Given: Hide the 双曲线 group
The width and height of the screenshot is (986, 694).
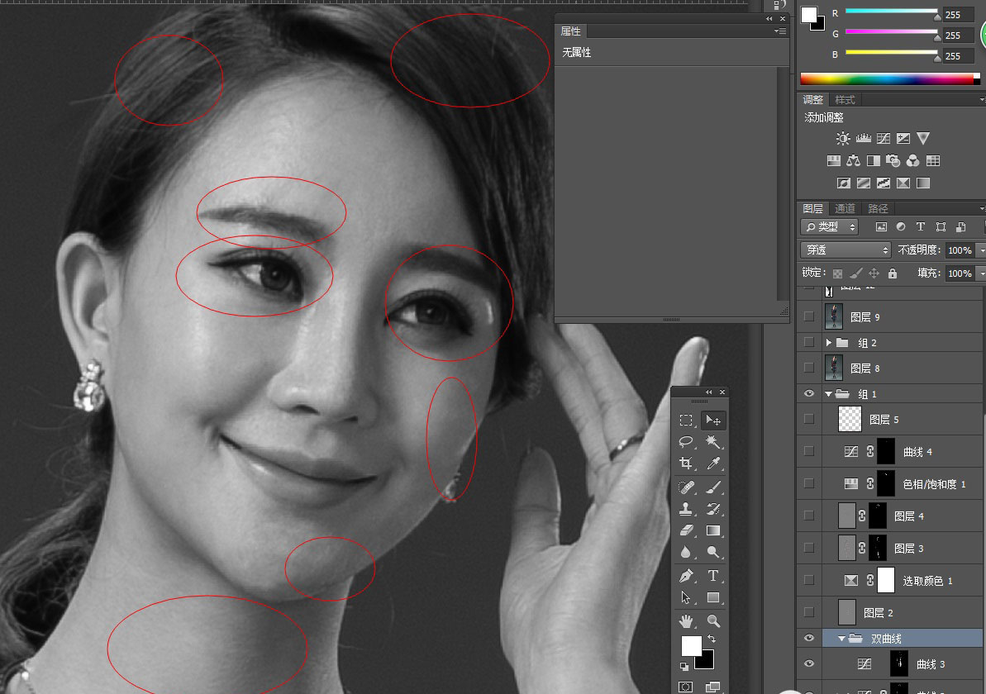Looking at the screenshot, I should pos(809,638).
